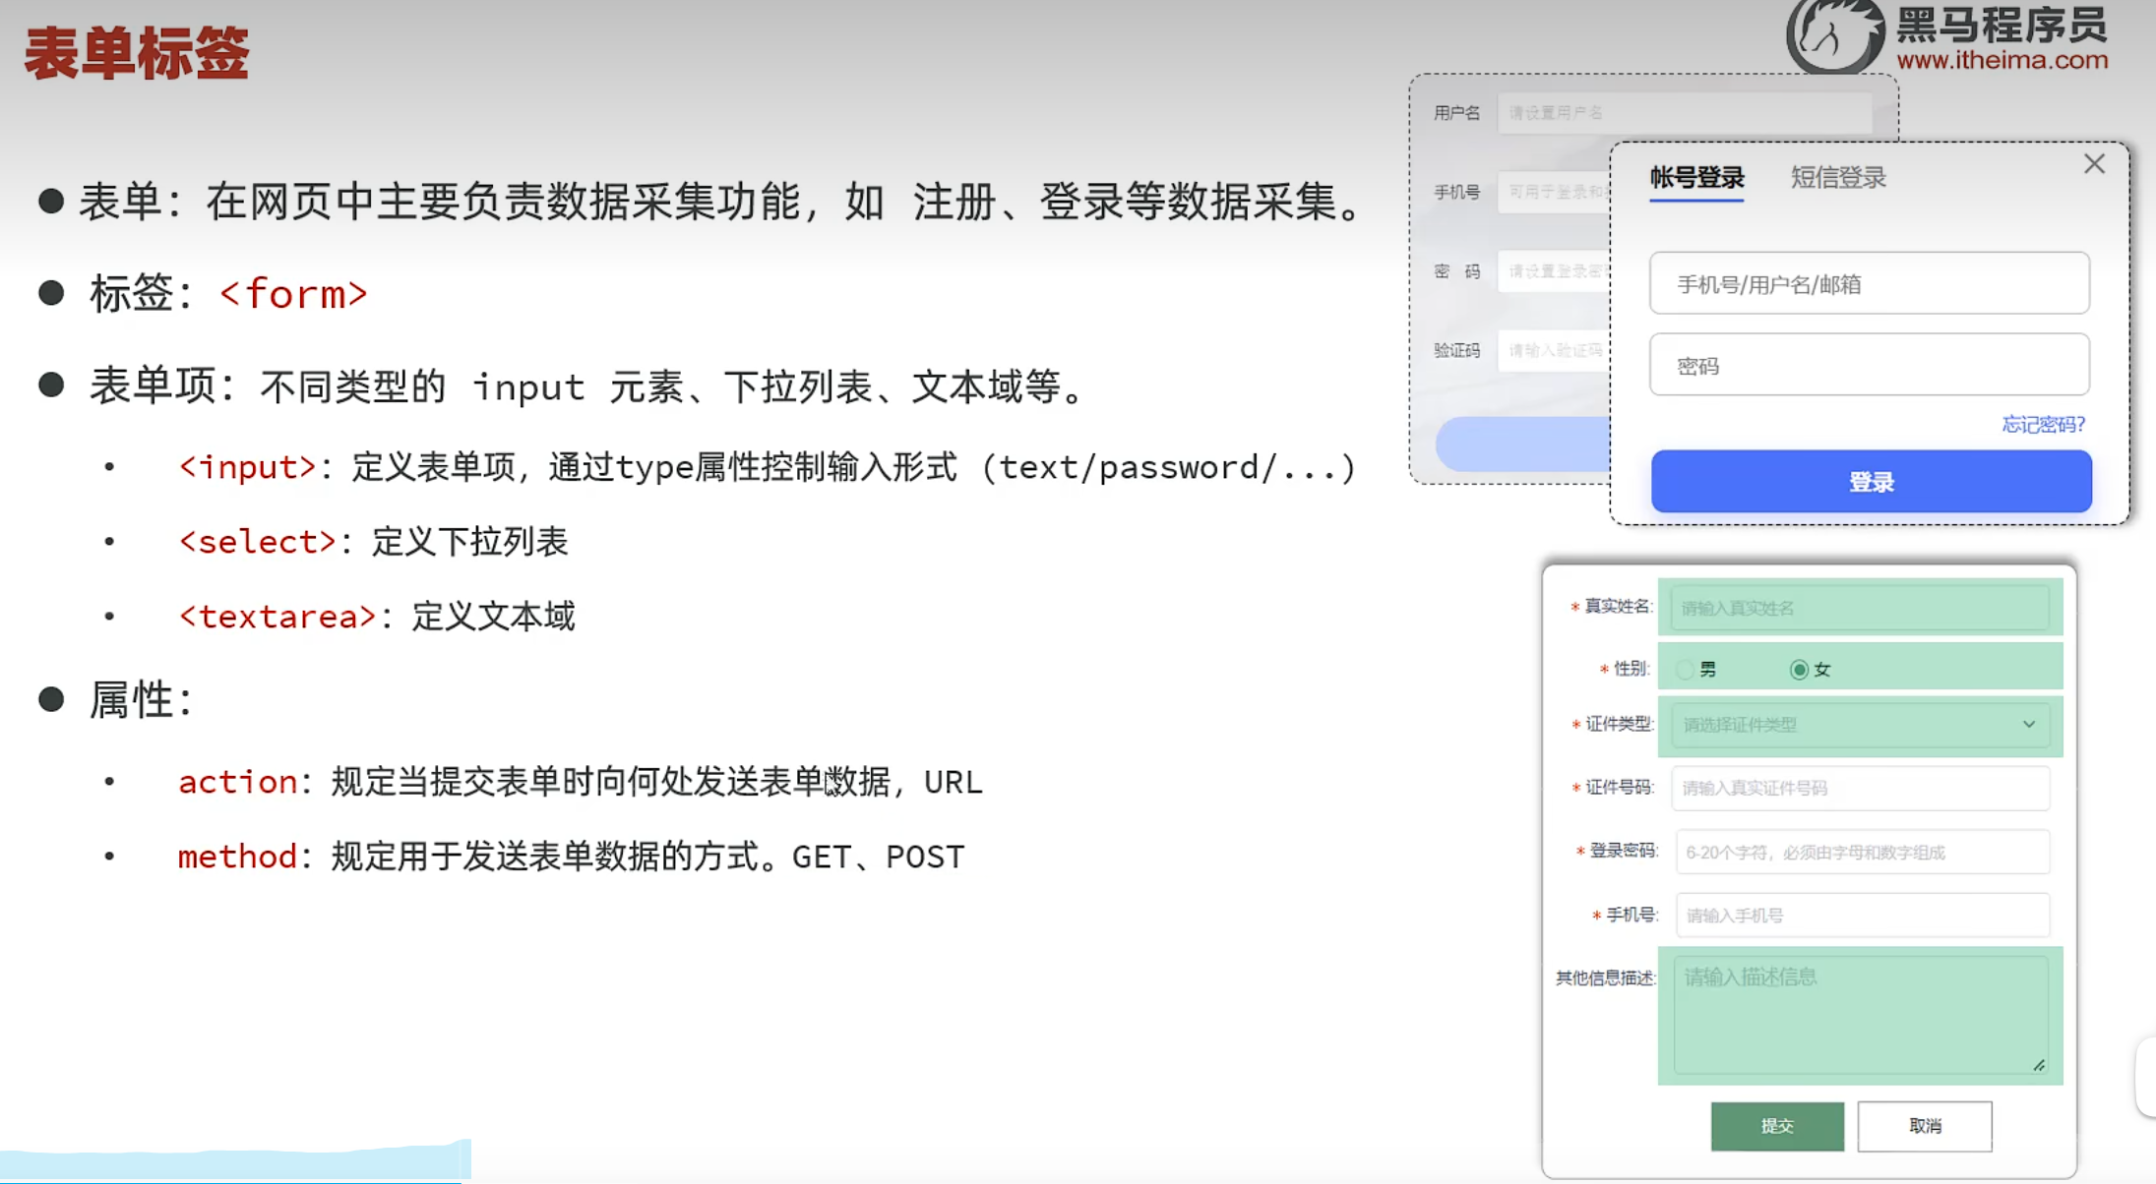Expand the 证件类型 dropdown chevron
The height and width of the screenshot is (1184, 2156).
click(x=2029, y=725)
